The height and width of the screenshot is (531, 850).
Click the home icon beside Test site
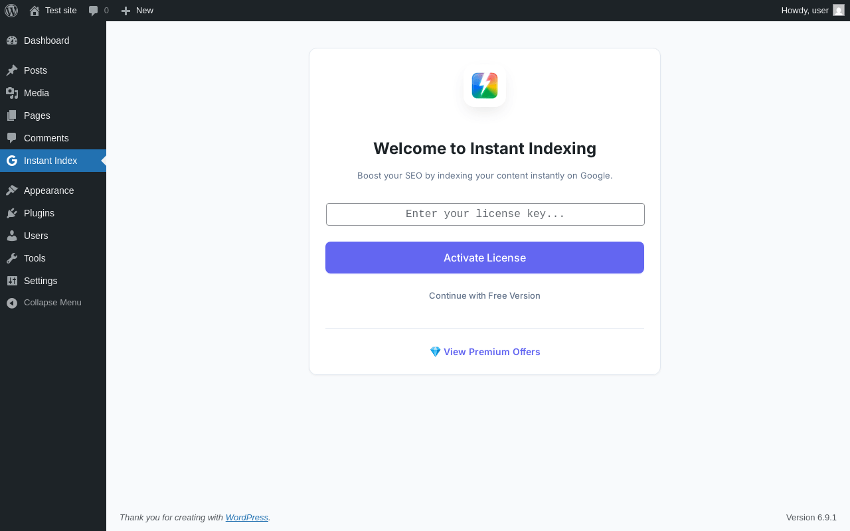coord(35,11)
